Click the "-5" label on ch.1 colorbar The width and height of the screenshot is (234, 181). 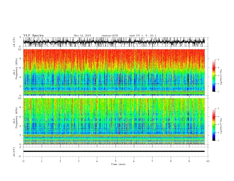click(x=218, y=76)
